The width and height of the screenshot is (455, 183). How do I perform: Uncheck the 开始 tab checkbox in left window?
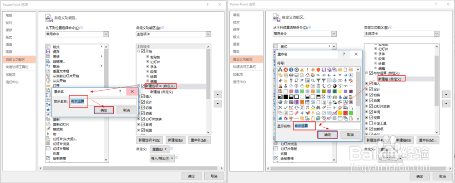coord(143,51)
